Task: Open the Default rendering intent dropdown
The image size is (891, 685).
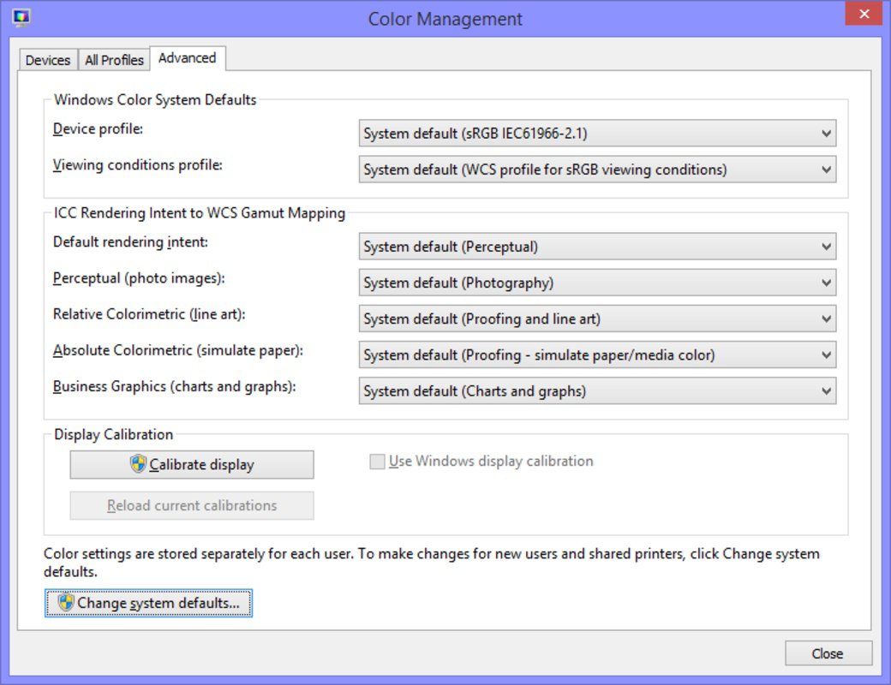Action: click(595, 247)
